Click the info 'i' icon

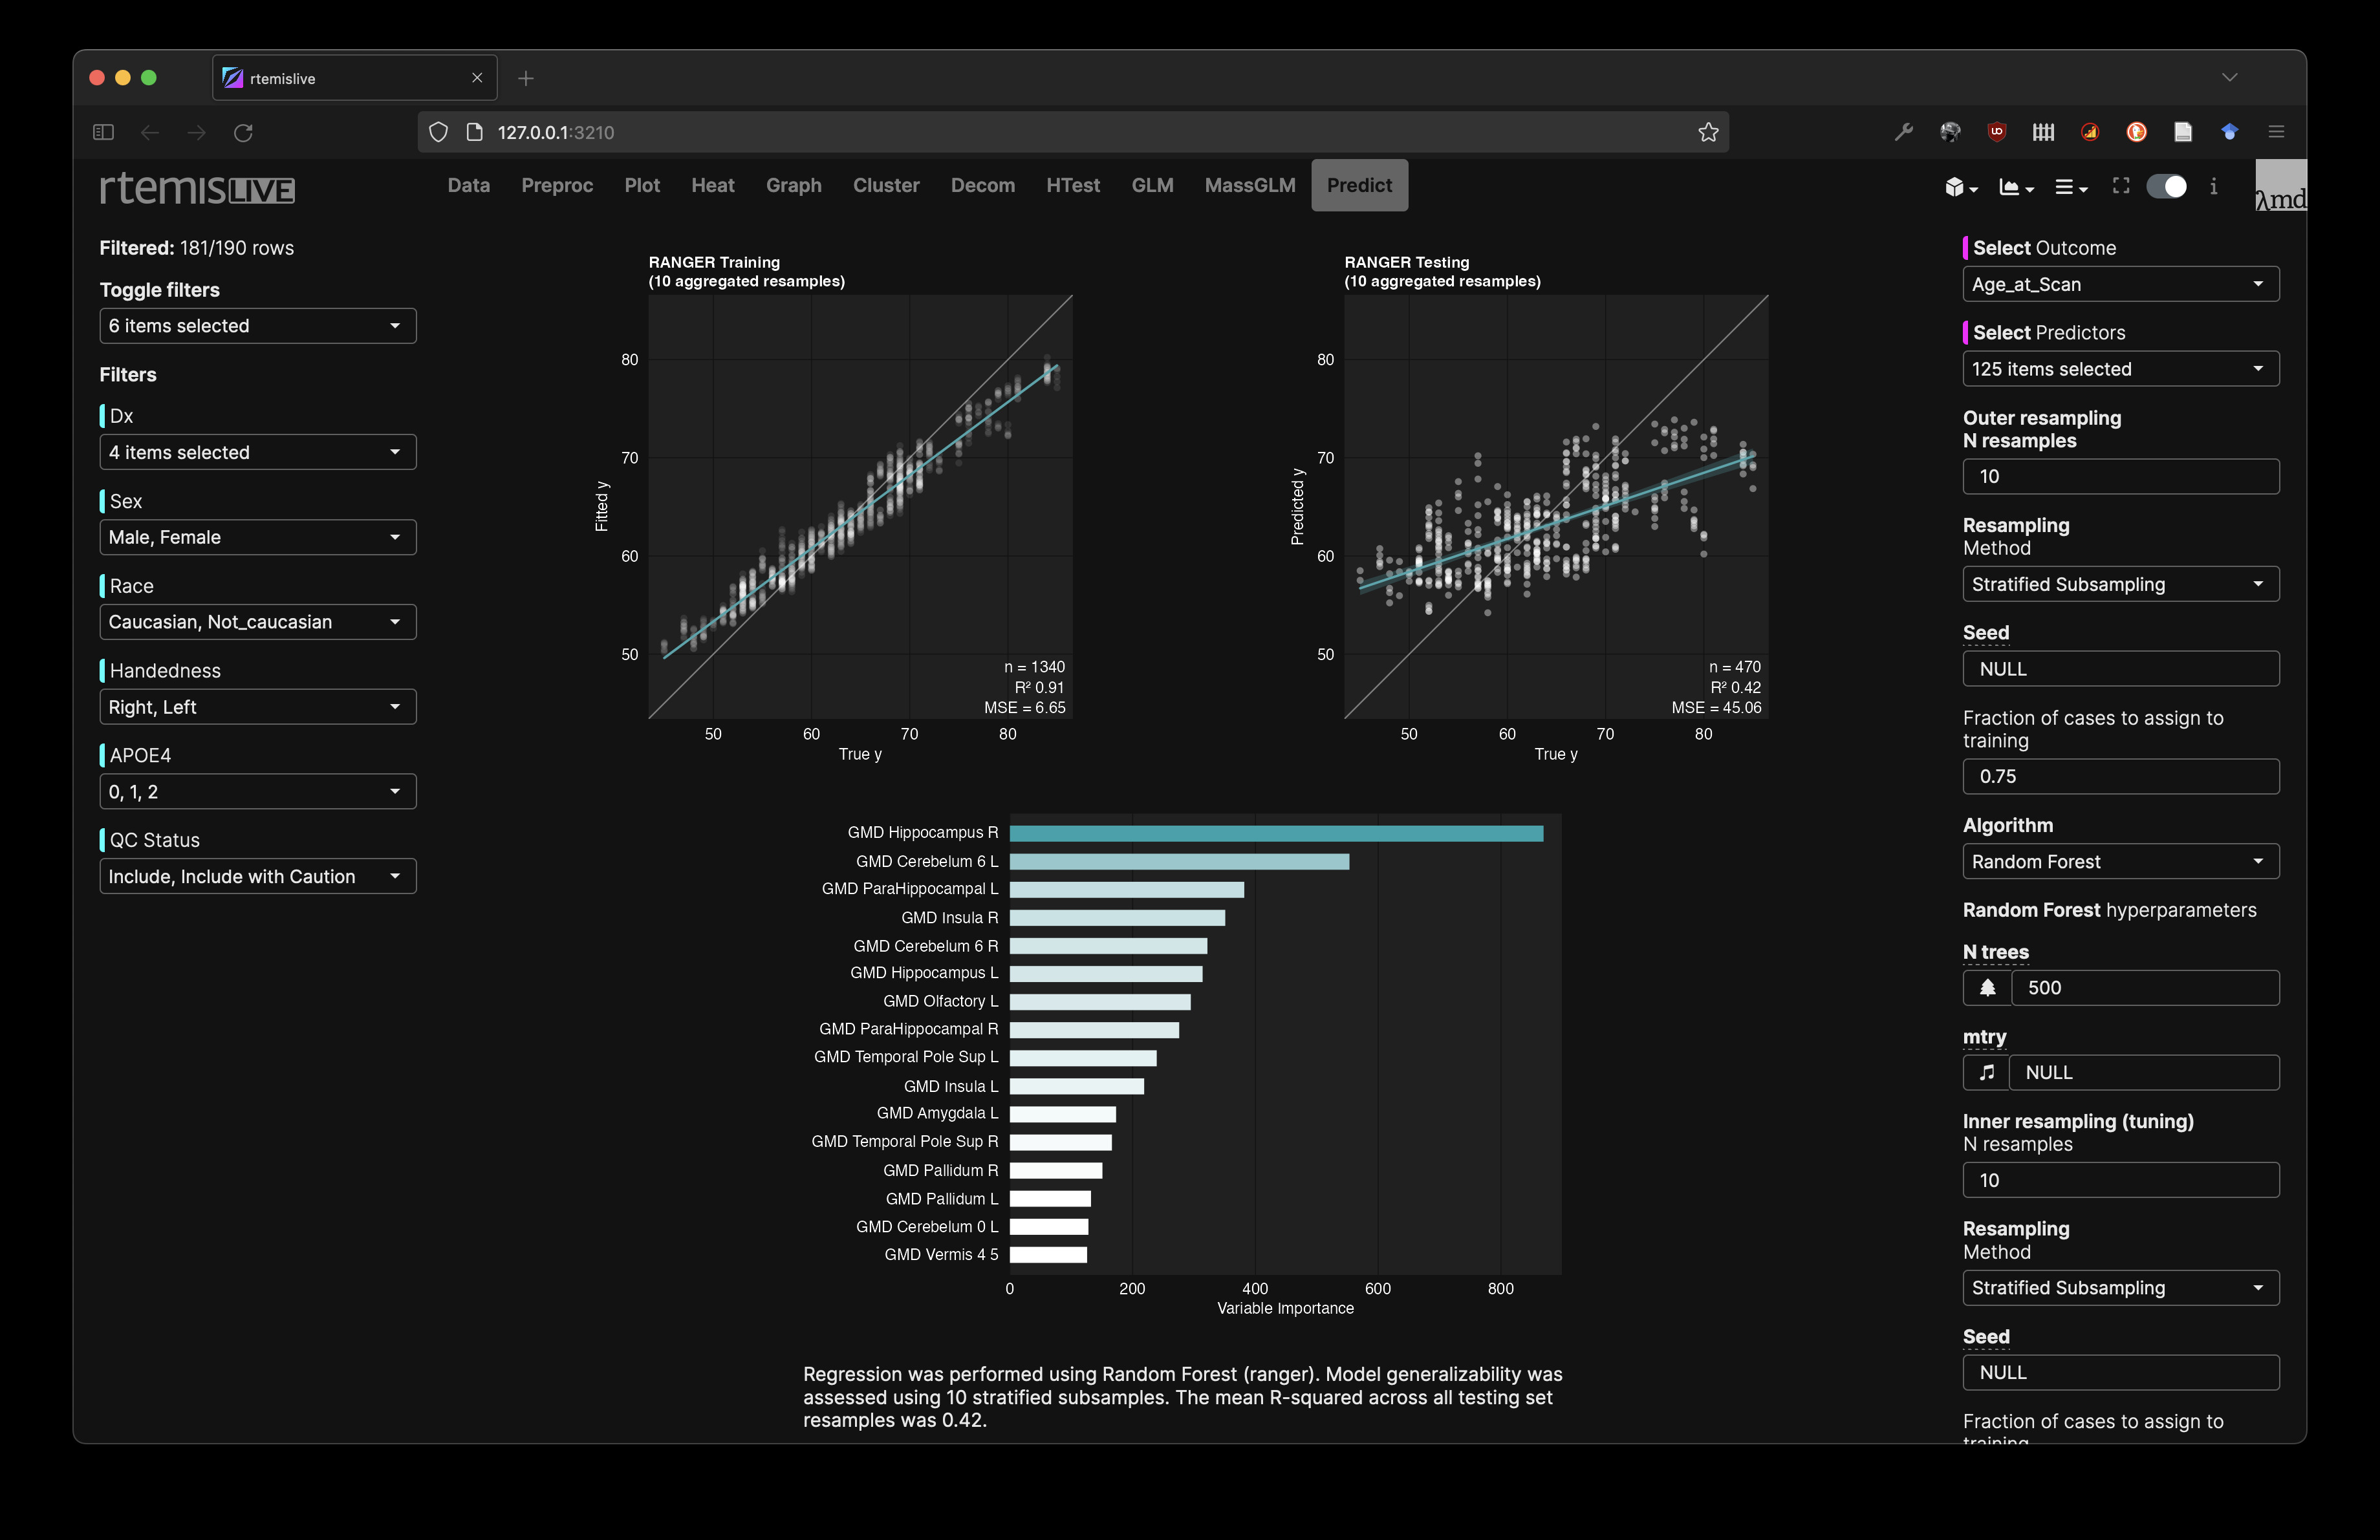2213,186
